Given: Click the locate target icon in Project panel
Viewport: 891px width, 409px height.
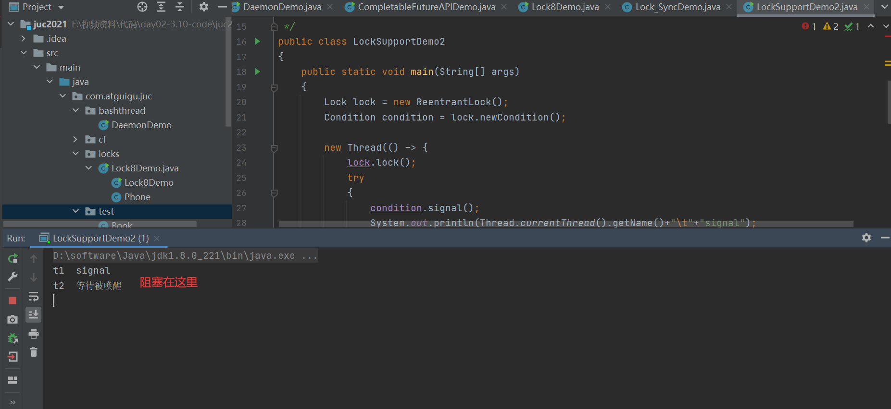Looking at the screenshot, I should 142,7.
